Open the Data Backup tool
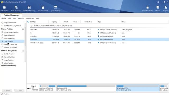Screen dimensions: 169x95 tap(4, 8)
